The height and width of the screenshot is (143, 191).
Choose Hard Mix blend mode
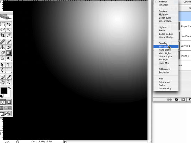166,63
